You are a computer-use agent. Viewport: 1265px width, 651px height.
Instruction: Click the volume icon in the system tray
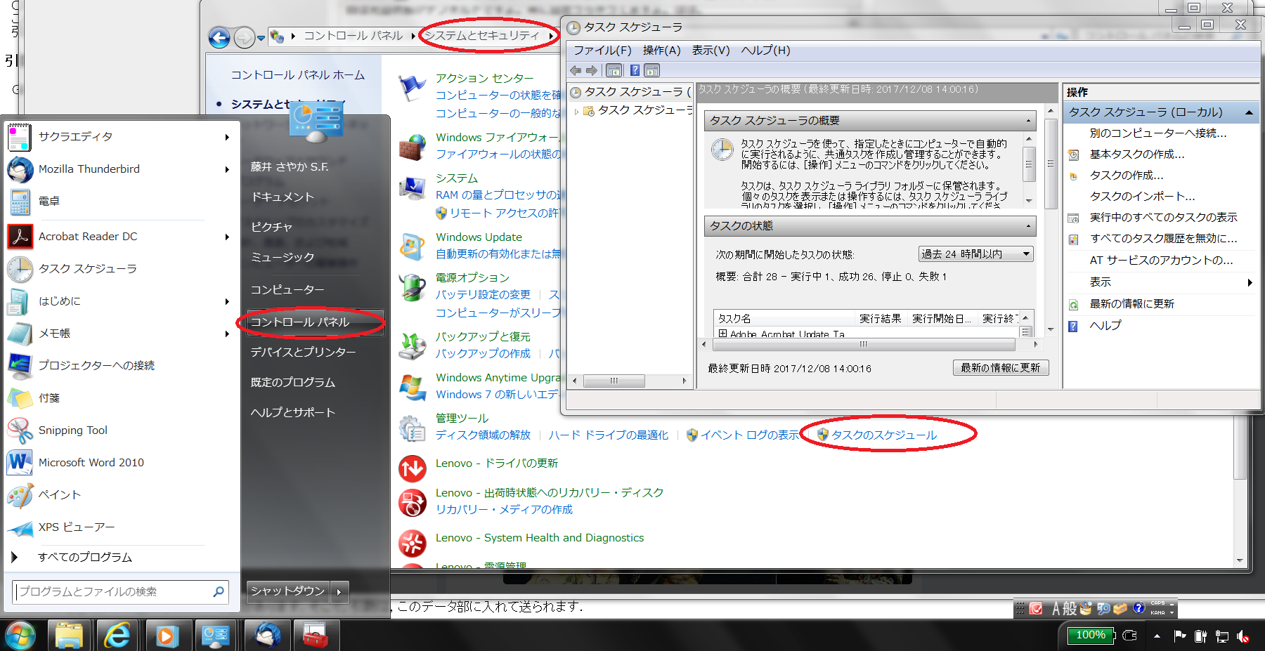pyautogui.click(x=1243, y=636)
